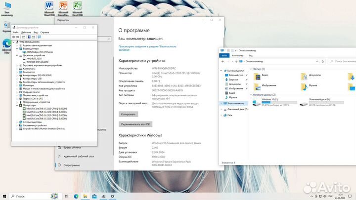Viewport: 356px width, 200px height.
Task: Open the Windows security details link
Action: 147,48
